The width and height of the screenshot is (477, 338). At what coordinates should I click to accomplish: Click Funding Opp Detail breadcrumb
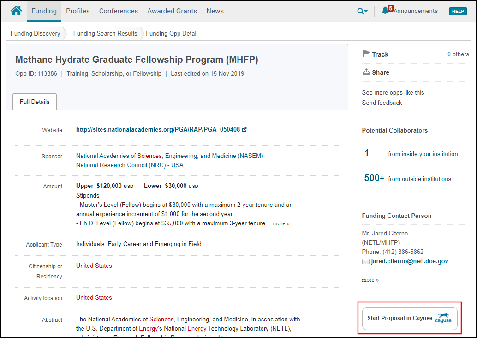[172, 34]
